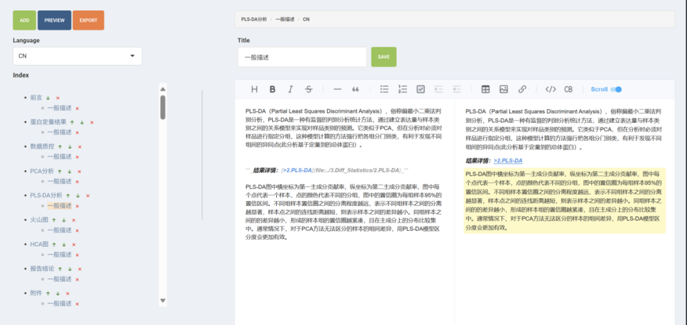Toggle the Scroll sync switch
The width and height of the screenshot is (687, 325).
[x=616, y=89]
